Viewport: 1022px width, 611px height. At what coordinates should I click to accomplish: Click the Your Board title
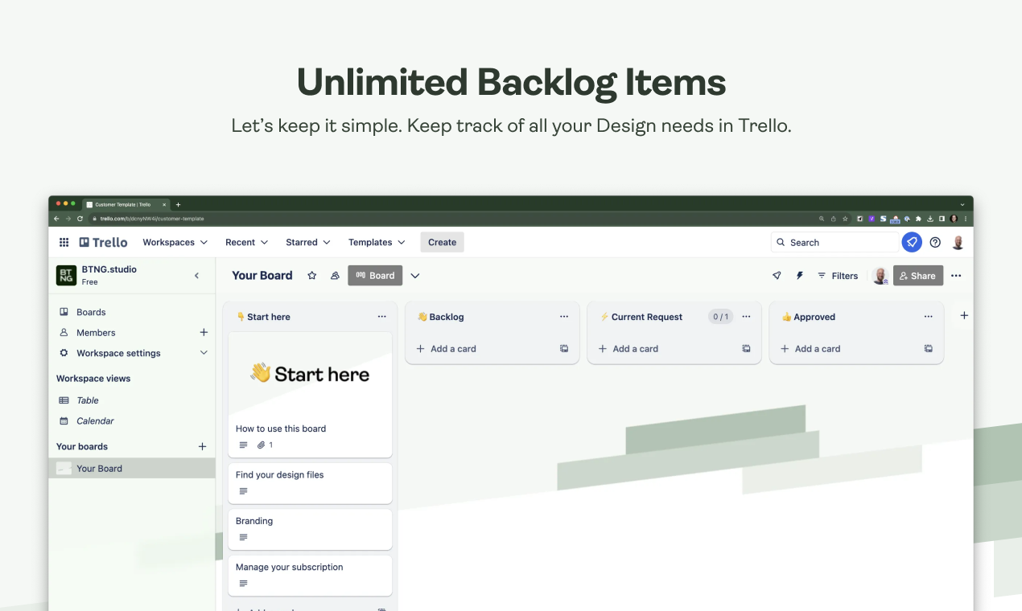click(262, 276)
